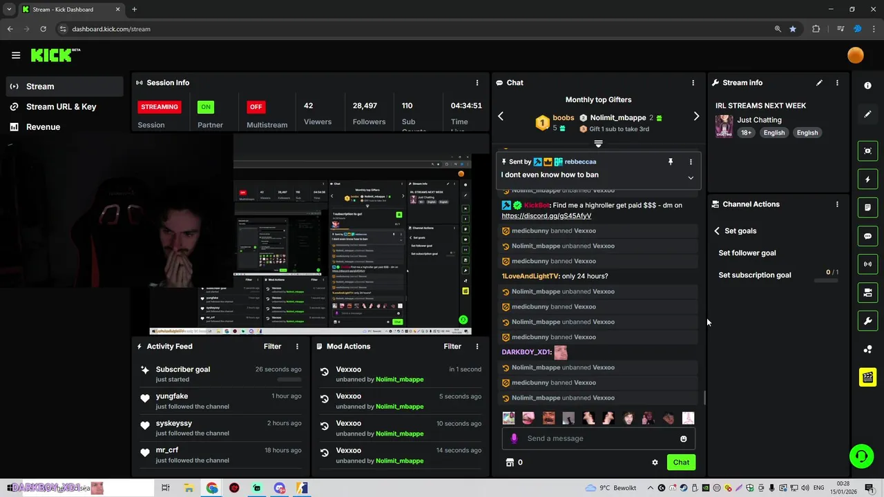This screenshot has height=497, width=884.
Task: Select the Stream - Kick Dashboard browser tab
Action: [70, 10]
